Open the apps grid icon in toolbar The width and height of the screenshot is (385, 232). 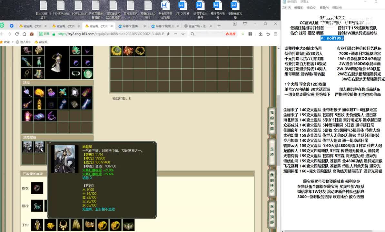pyautogui.click(x=253, y=34)
